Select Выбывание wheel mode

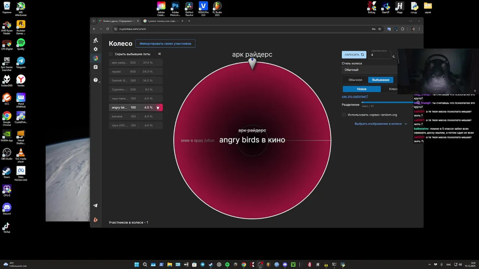tap(381, 80)
